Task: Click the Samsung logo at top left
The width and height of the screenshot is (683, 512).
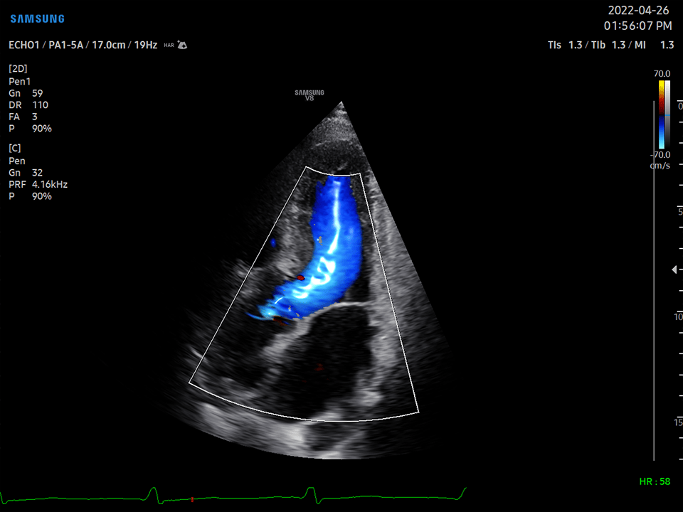Action: (37, 19)
